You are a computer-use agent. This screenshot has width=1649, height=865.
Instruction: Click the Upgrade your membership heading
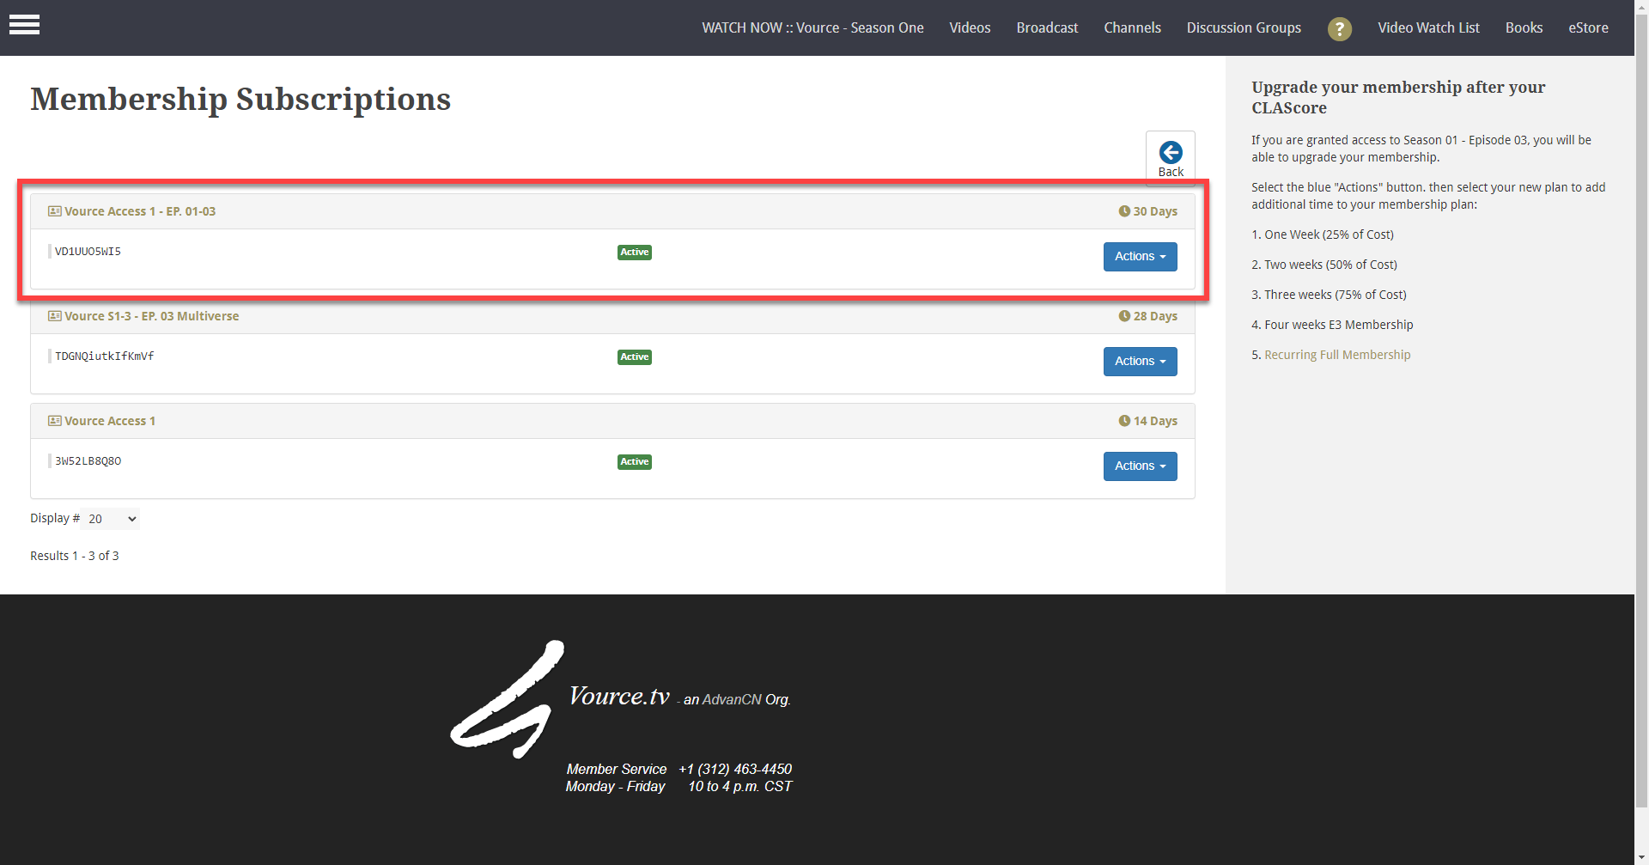[x=1398, y=97]
